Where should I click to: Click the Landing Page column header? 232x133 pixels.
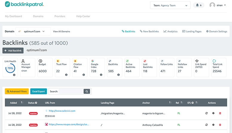[107, 103]
